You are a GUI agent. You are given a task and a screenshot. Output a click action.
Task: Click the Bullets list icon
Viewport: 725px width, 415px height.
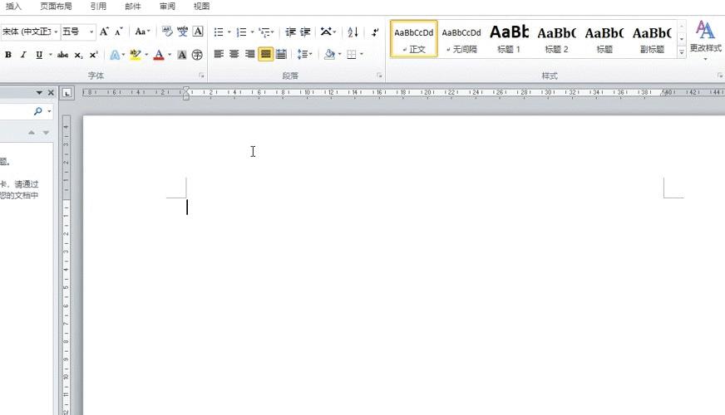219,32
